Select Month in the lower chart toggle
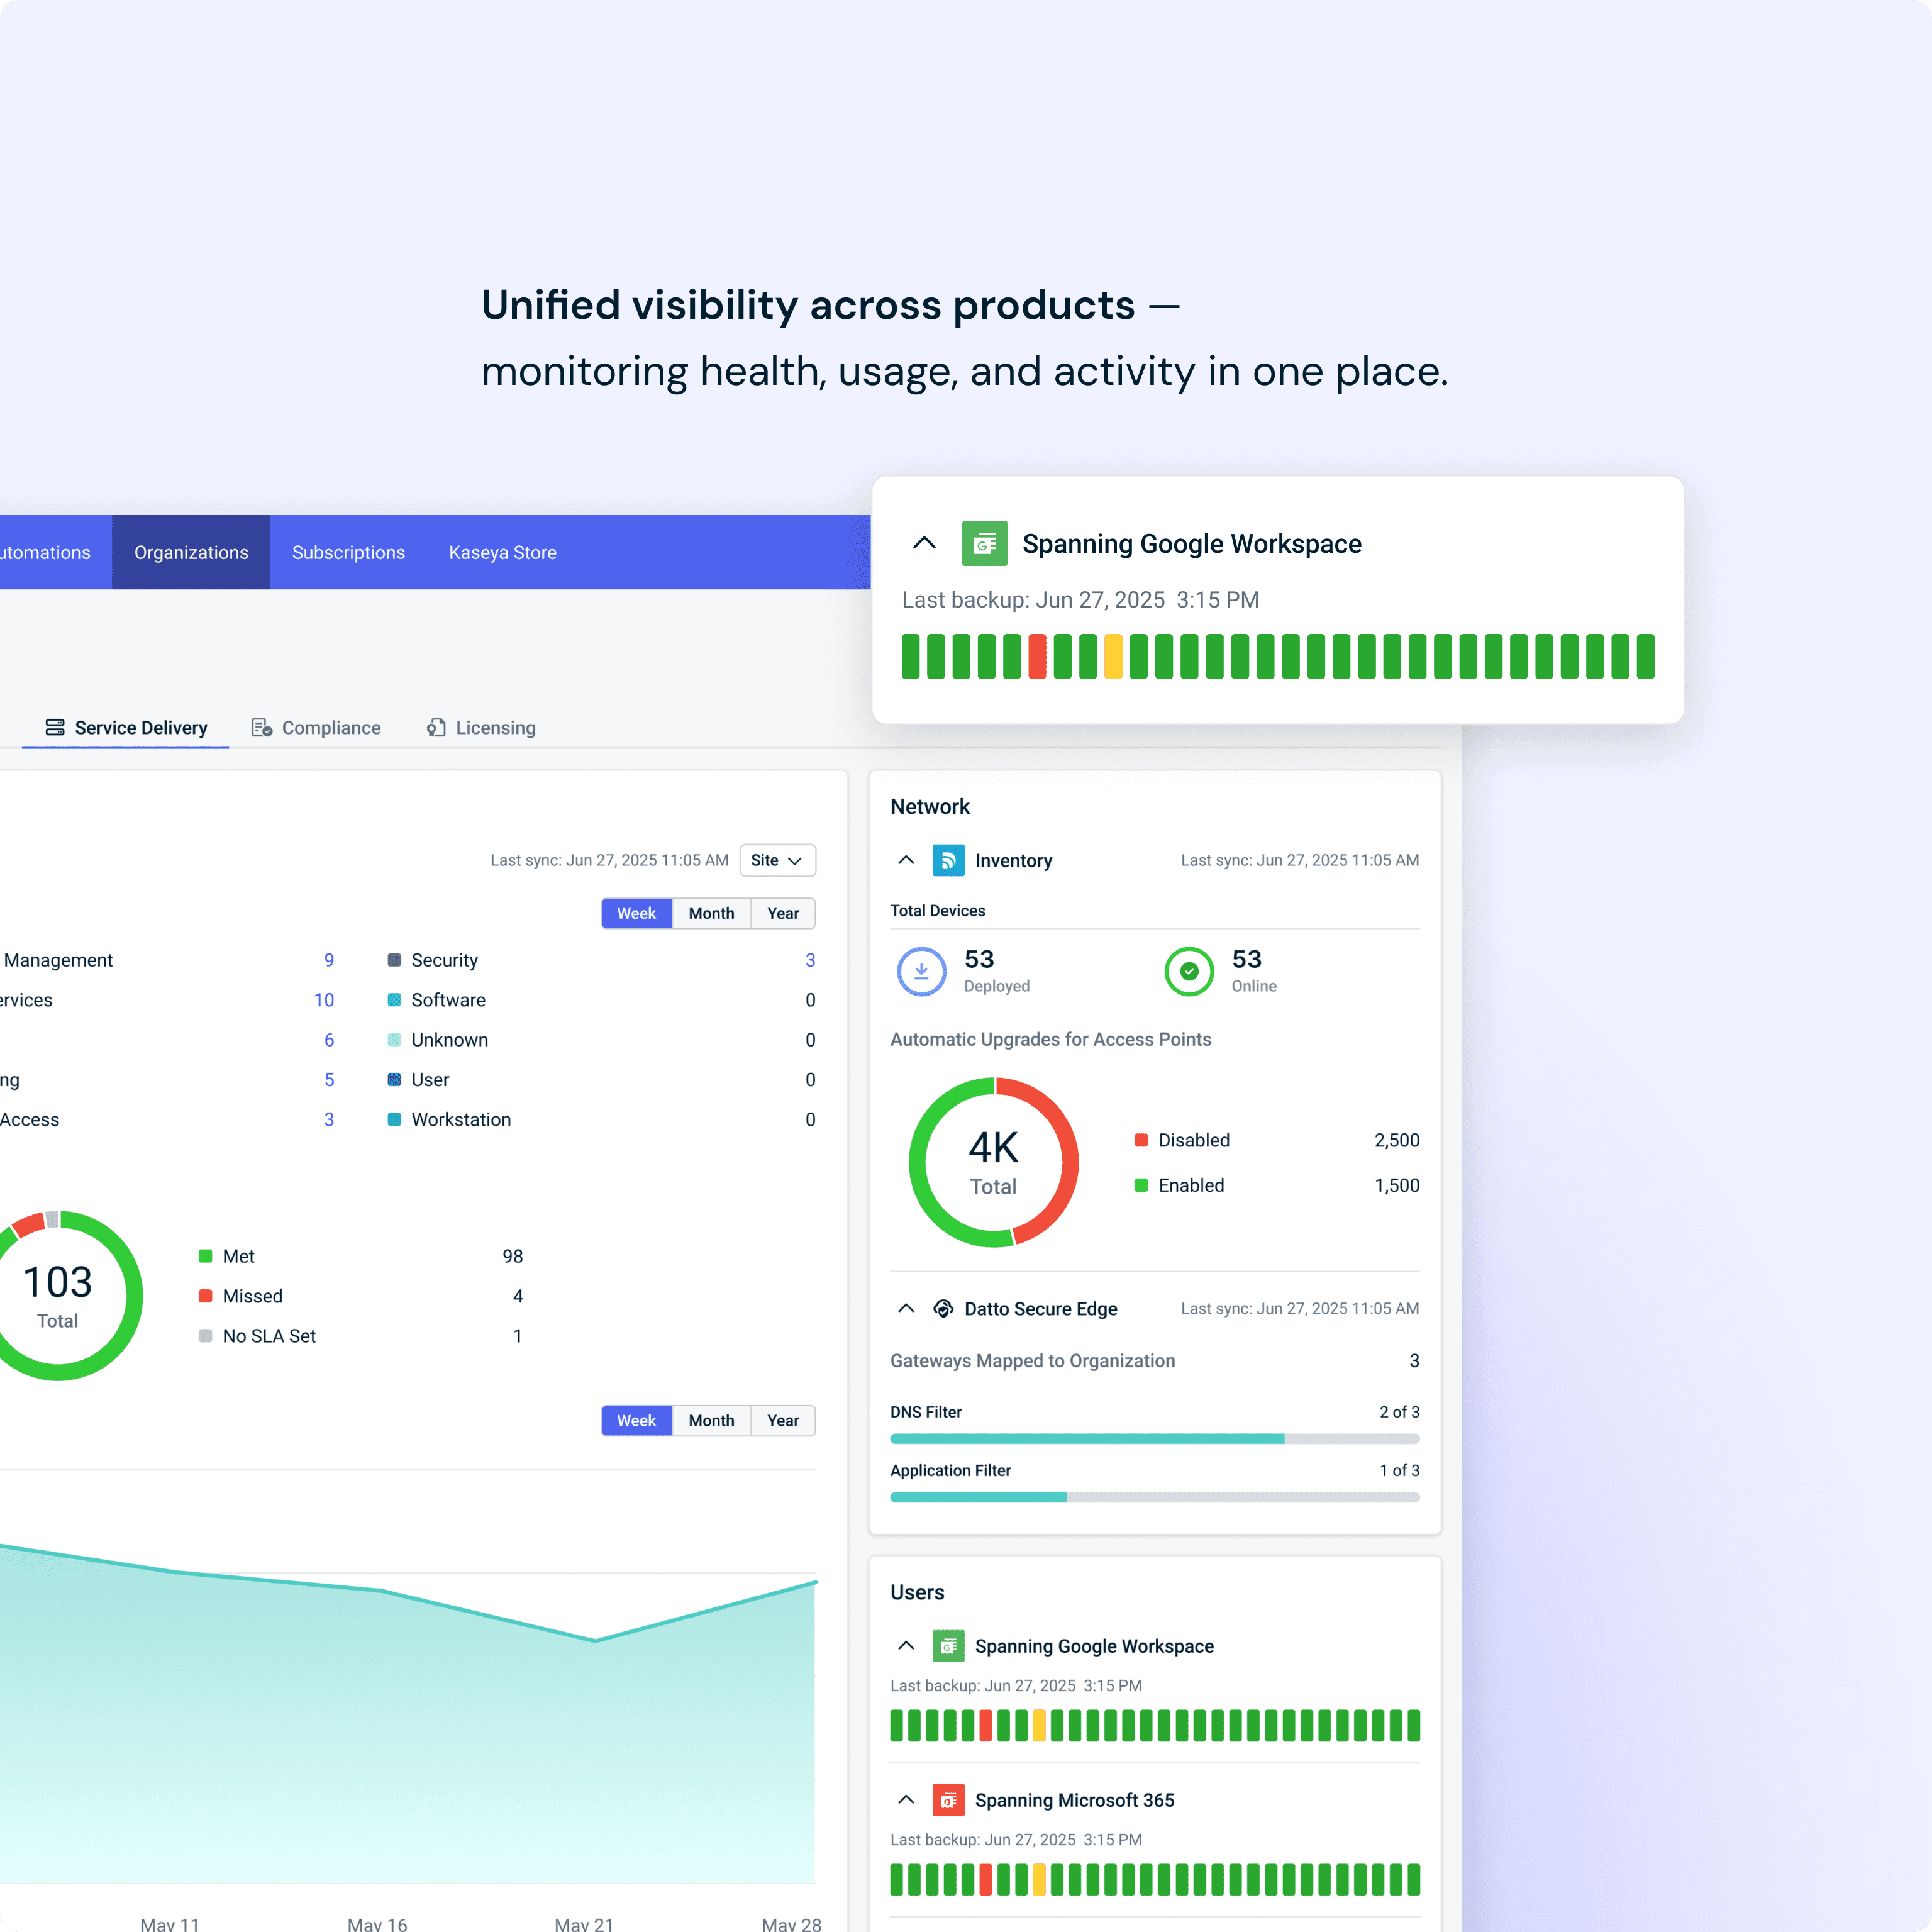 (711, 1420)
